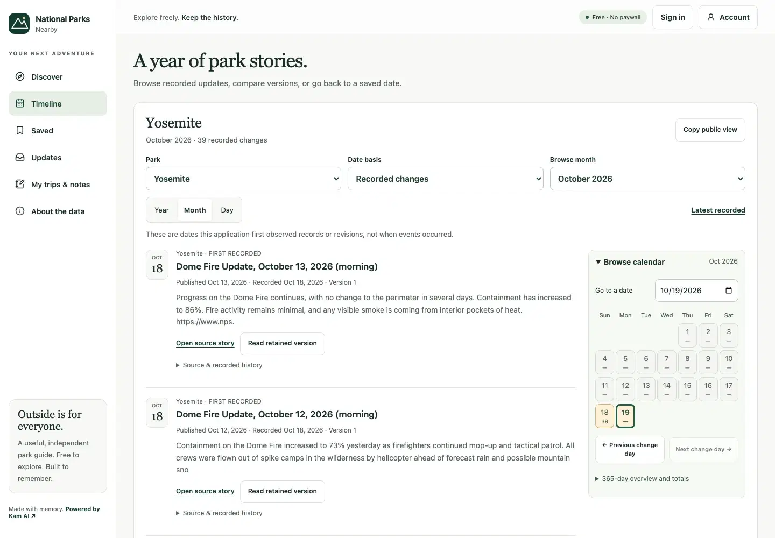This screenshot has height=538, width=775.
Task: Read retained version of October 12 update
Action: point(283,491)
